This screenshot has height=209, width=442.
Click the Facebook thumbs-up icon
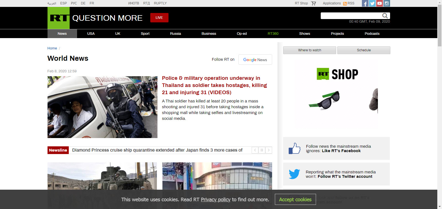tap(294, 149)
